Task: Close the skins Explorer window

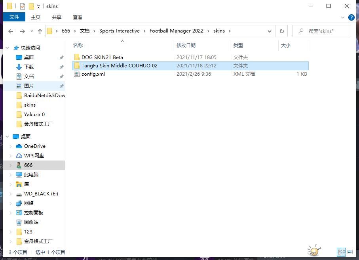Action: pyautogui.click(x=347, y=6)
